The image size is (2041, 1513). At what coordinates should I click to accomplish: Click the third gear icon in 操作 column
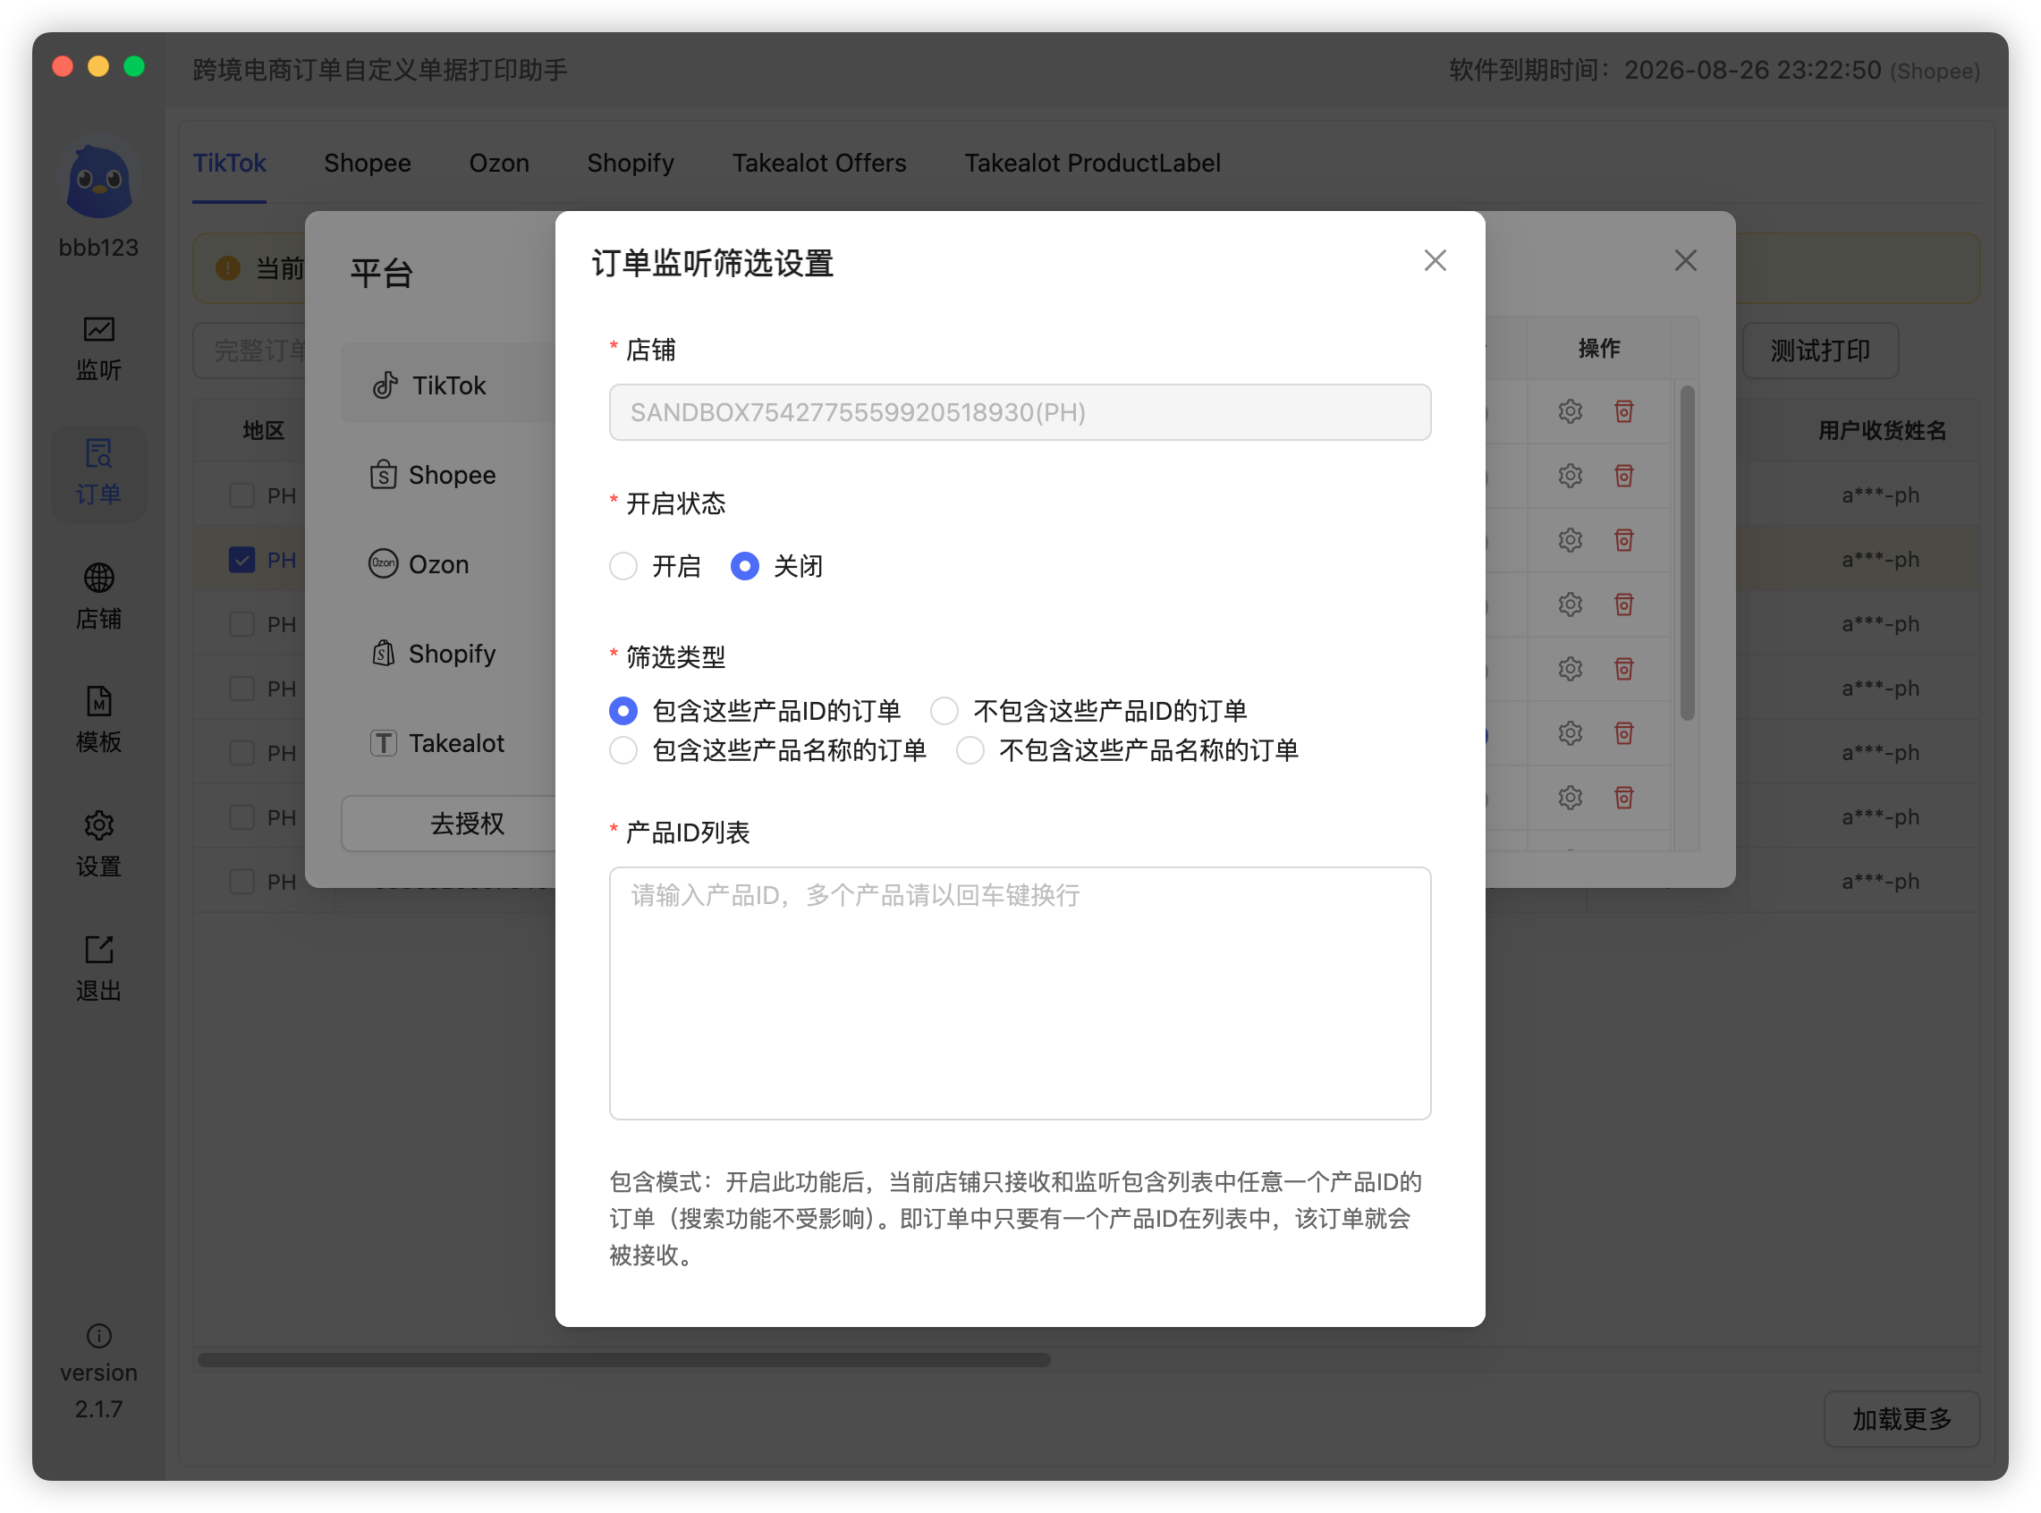pos(1571,539)
